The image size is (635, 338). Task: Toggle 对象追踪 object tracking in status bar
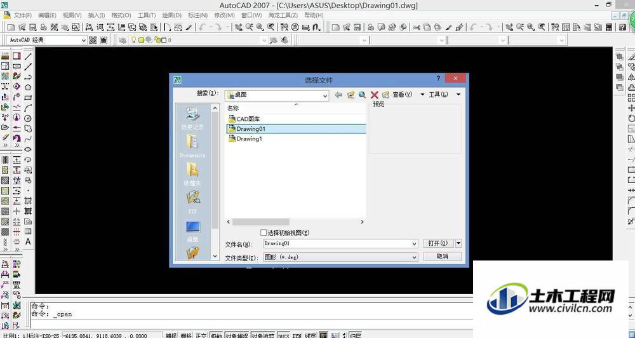point(263,335)
